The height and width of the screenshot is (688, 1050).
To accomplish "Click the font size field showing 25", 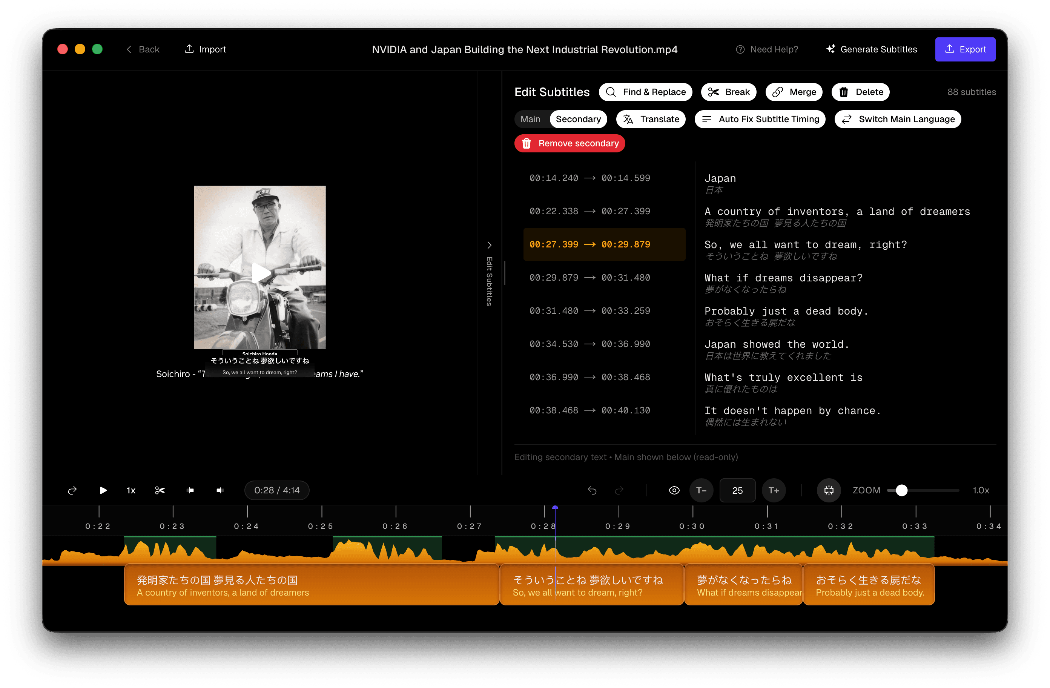I will coord(737,490).
